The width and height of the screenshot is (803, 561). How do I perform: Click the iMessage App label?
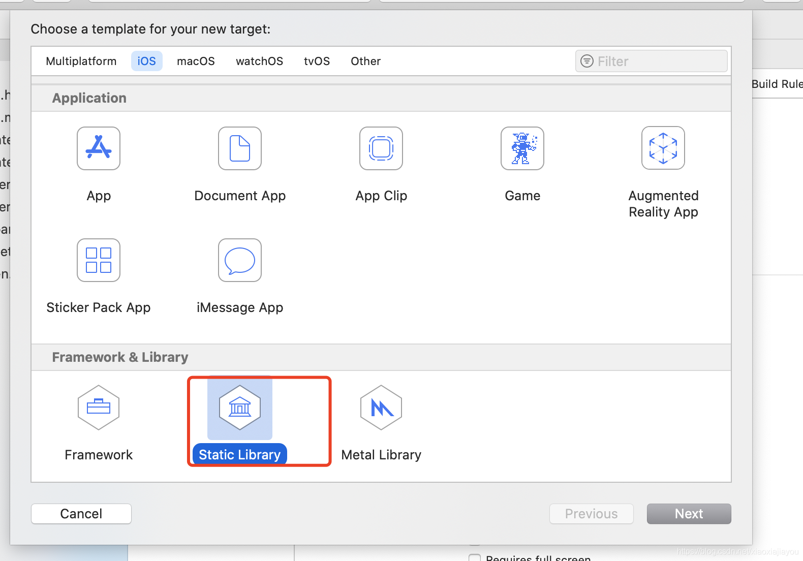point(240,308)
